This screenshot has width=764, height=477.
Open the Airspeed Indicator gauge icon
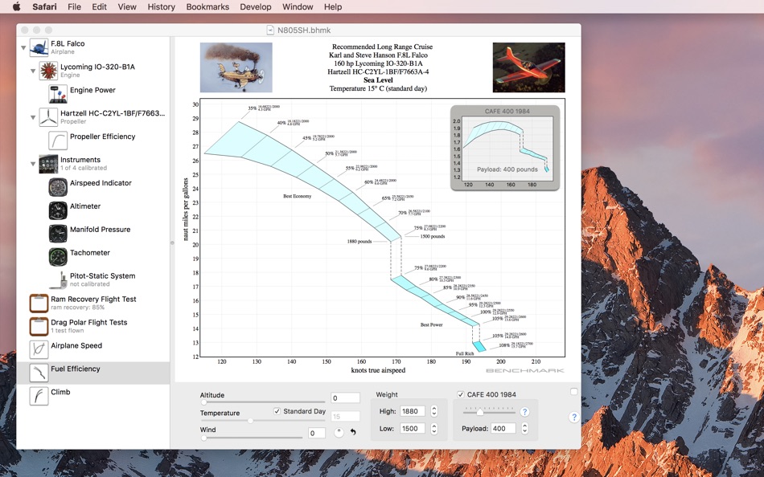pyautogui.click(x=58, y=187)
